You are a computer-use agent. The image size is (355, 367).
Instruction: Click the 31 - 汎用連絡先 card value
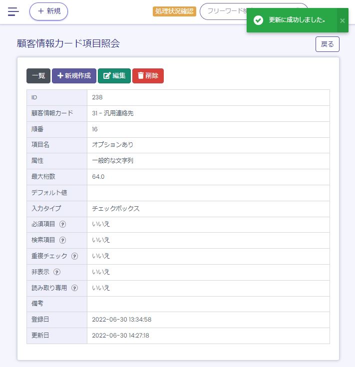113,113
